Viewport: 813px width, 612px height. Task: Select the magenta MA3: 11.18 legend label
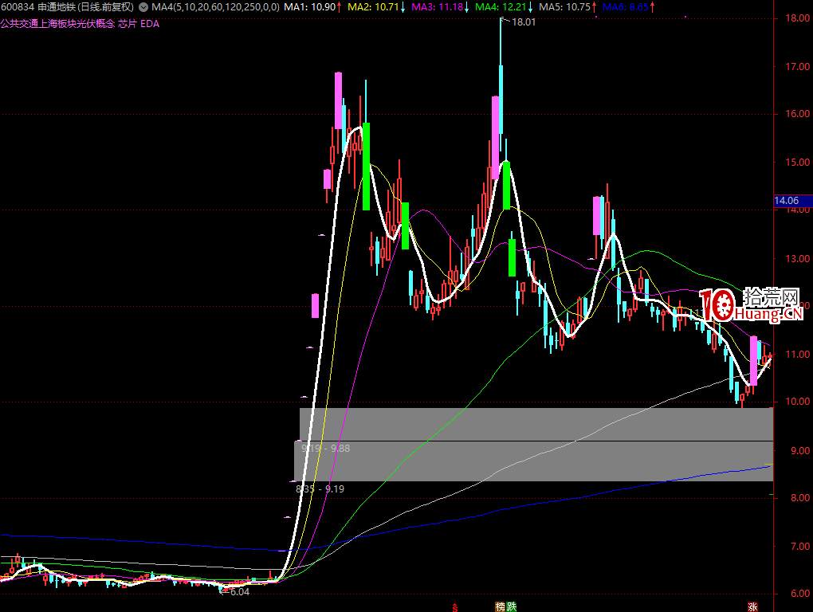438,6
